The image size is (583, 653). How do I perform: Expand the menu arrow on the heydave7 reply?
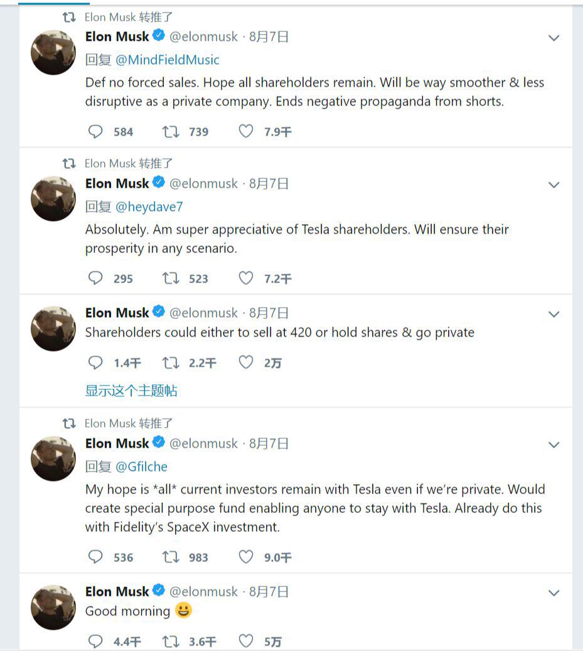pyautogui.click(x=554, y=185)
